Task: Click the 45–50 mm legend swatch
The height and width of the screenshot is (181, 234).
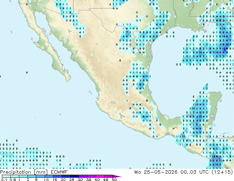Action: (109, 176)
